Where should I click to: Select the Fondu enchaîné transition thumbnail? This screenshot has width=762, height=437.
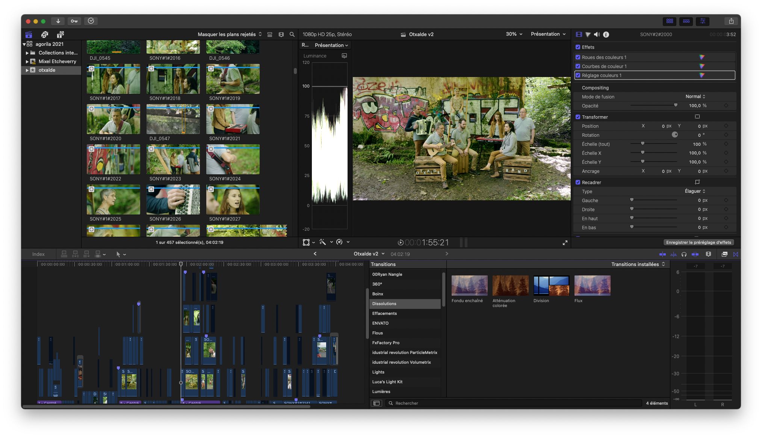click(x=469, y=286)
